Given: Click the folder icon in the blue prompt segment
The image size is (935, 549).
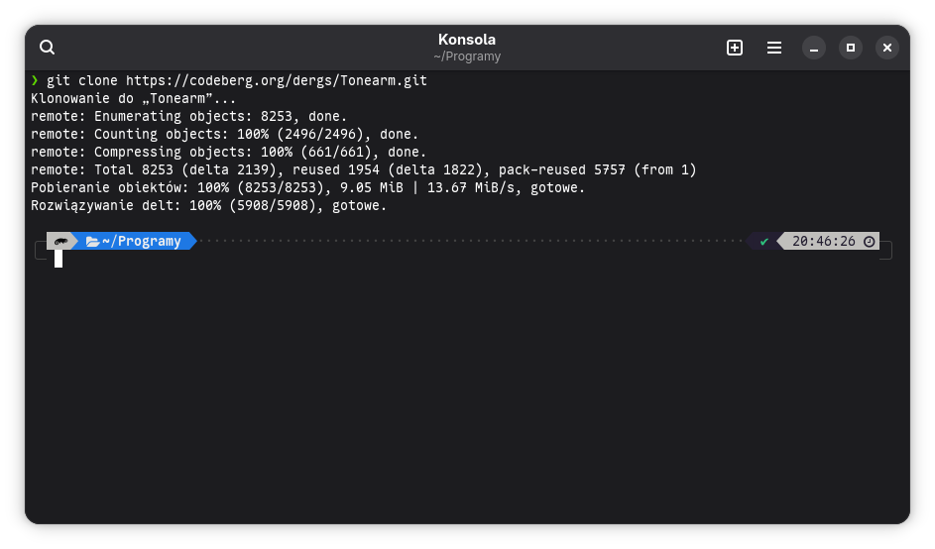Looking at the screenshot, I should point(92,241).
